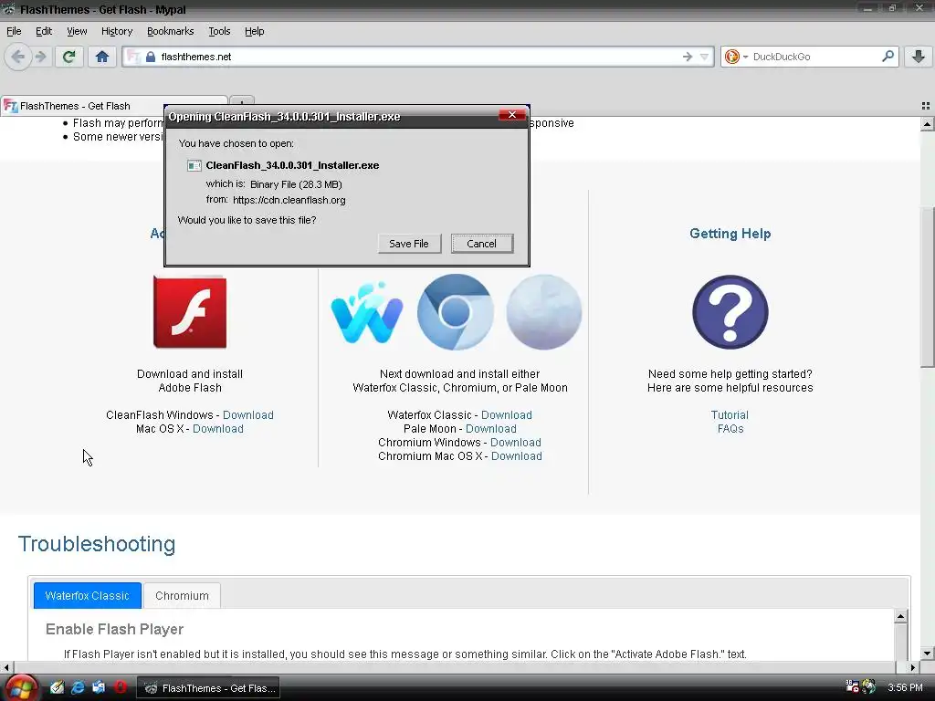Open the FAQs link
The image size is (935, 701).
(x=730, y=429)
